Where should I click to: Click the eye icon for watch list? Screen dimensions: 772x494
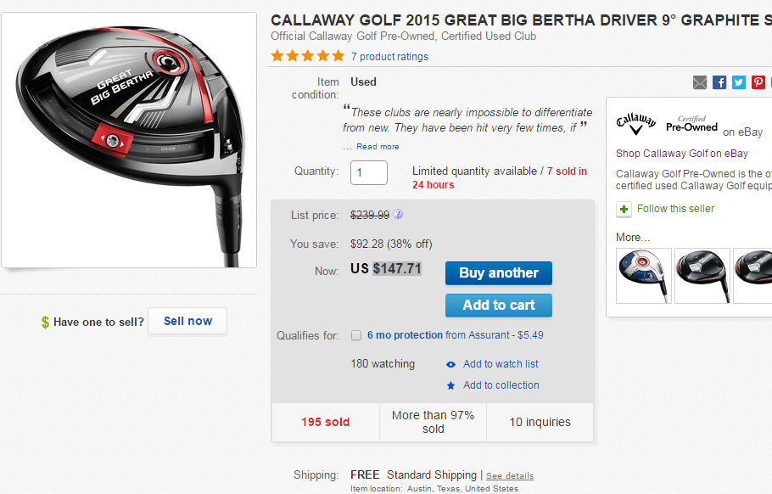(x=451, y=364)
